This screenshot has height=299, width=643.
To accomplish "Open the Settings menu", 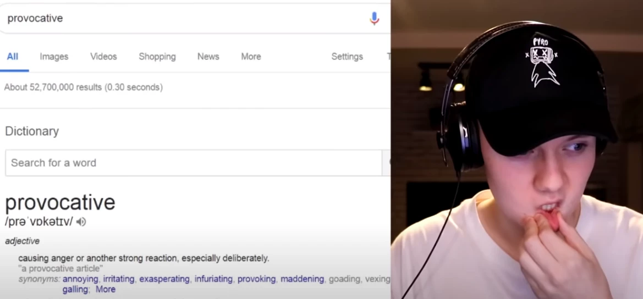I will (347, 57).
